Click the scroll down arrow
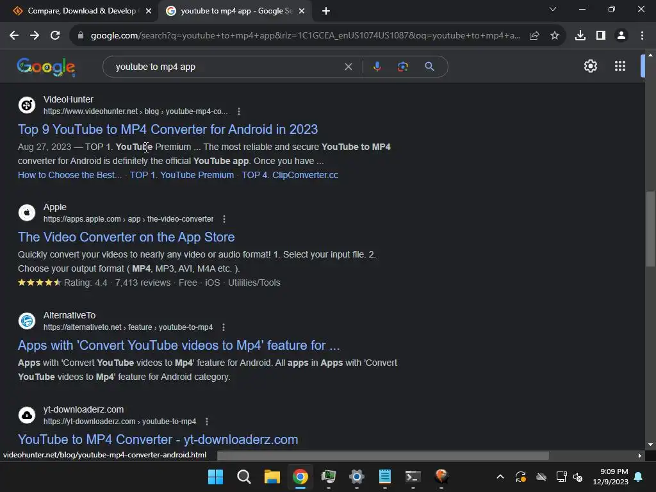 point(650,445)
